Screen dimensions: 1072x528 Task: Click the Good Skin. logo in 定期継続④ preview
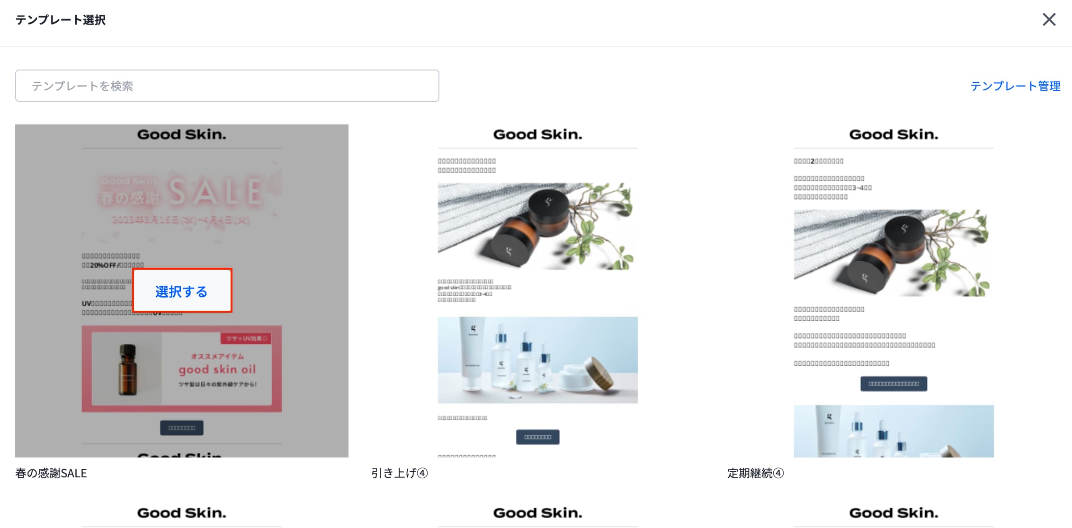894,134
